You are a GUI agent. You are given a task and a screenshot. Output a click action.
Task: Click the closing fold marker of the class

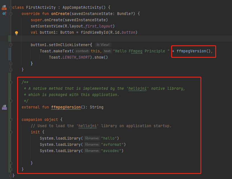pyautogui.click(x=11, y=176)
